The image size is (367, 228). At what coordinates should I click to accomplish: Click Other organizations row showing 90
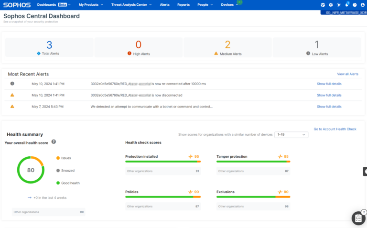[48, 212]
